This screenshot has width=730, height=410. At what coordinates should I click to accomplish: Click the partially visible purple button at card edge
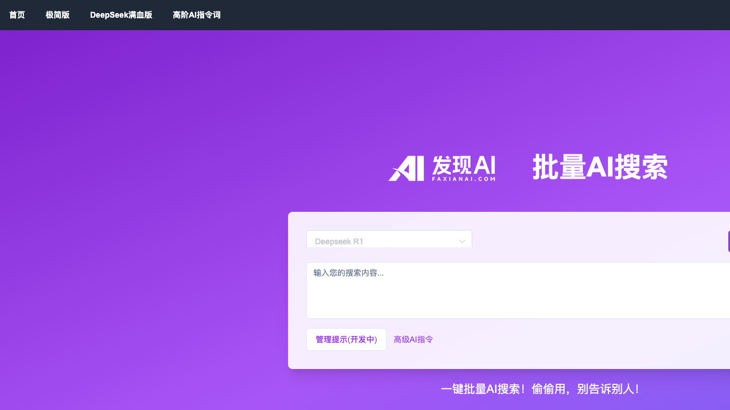pyautogui.click(x=729, y=241)
